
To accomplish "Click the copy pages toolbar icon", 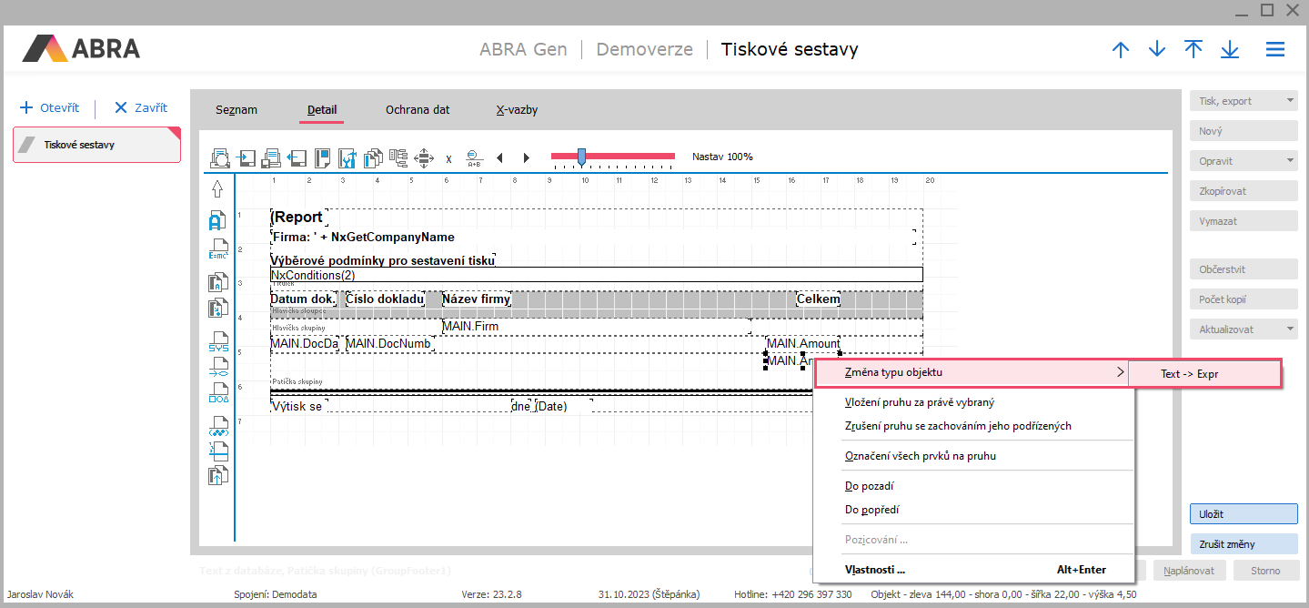I will 372,158.
